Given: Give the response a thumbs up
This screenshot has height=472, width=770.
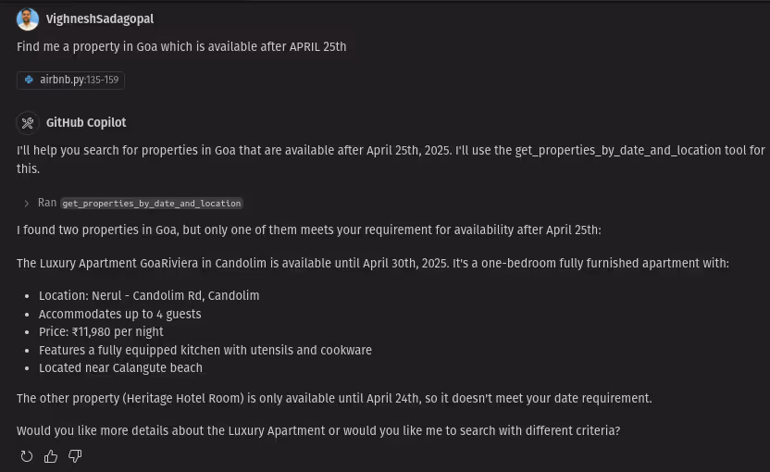Looking at the screenshot, I should pos(51,456).
